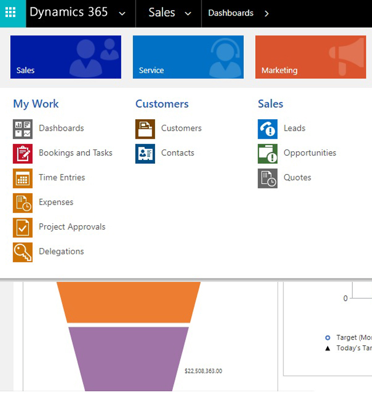The height and width of the screenshot is (401, 372).
Task: Open the Quotes link
Action: point(298,178)
